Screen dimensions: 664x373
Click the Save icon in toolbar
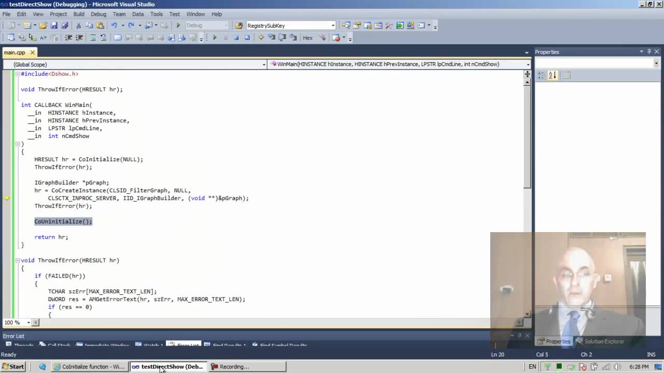click(x=54, y=25)
